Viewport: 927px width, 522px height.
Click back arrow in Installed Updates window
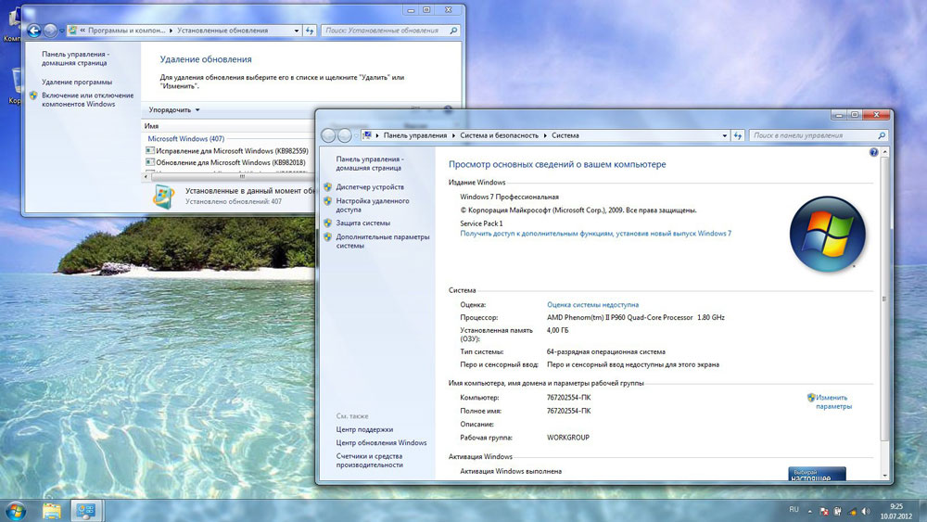point(34,31)
